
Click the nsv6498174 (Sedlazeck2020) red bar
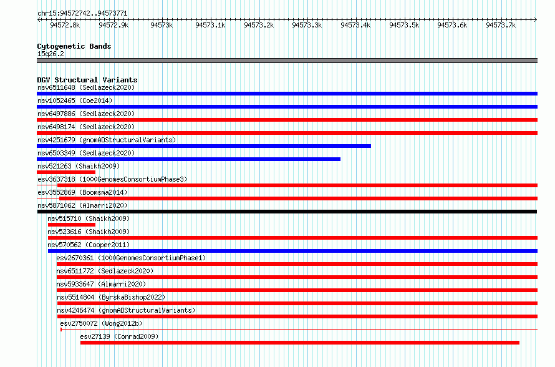(x=287, y=133)
